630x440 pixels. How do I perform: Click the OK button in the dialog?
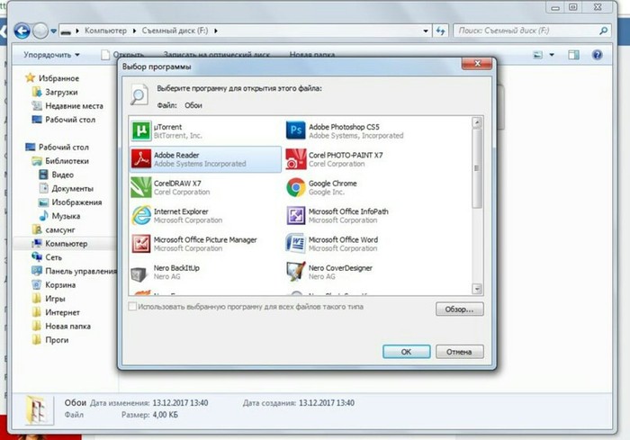(406, 352)
